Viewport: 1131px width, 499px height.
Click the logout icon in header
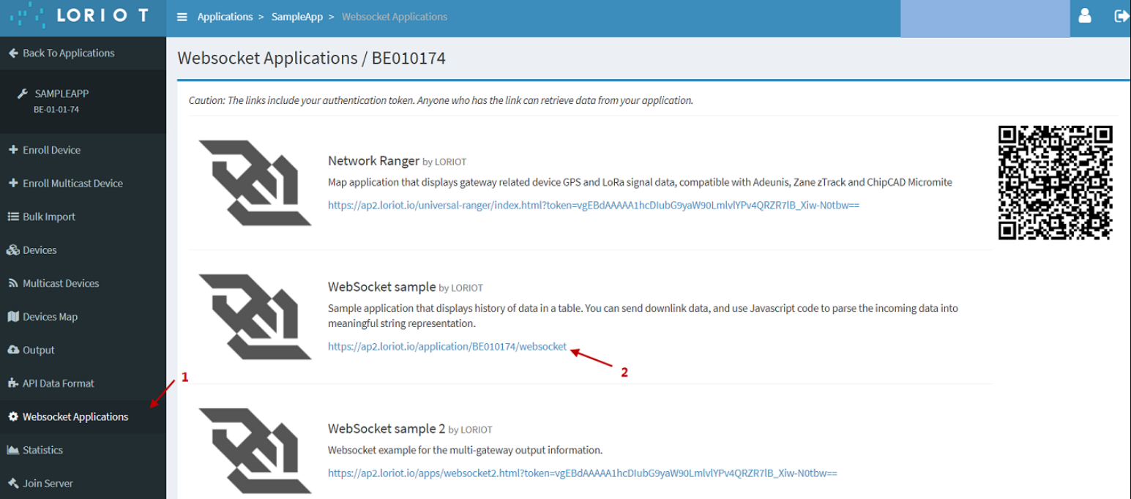tap(1121, 15)
